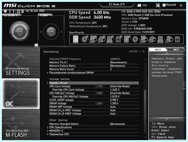Select A-XMP profile 1

tap(61, 32)
